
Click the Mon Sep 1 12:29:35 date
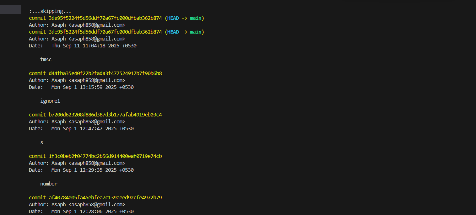[x=92, y=170]
